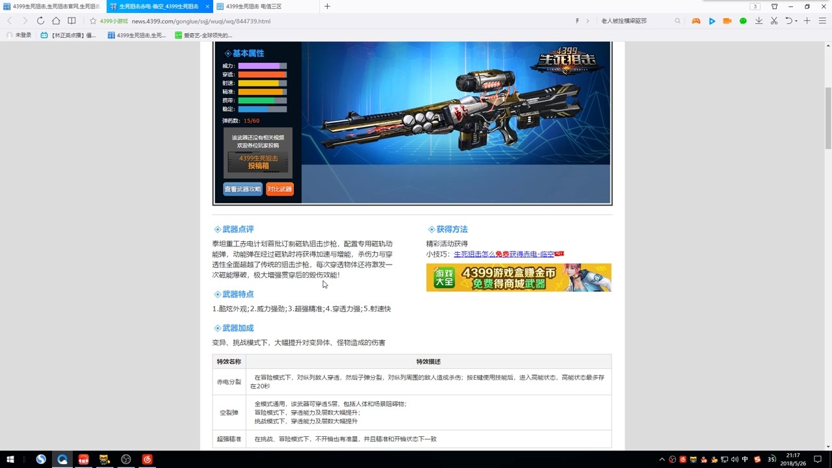Screen dimensions: 832x468
Task: Click 穿透 orange stat bar
Action: point(262,74)
